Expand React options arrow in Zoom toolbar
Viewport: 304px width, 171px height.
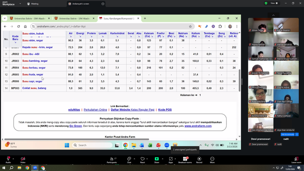coord(147,159)
